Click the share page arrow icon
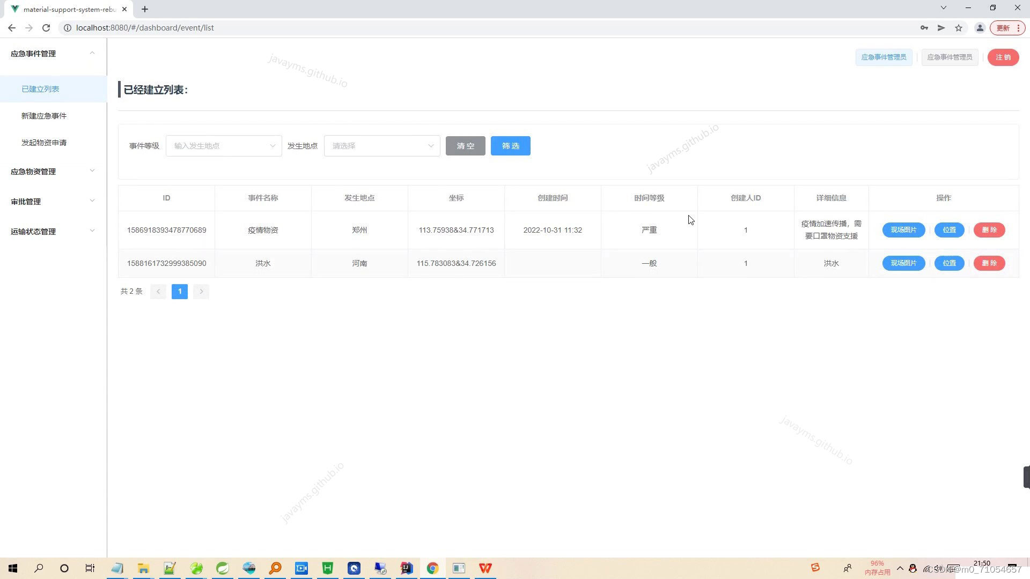This screenshot has height=579, width=1030. [941, 28]
